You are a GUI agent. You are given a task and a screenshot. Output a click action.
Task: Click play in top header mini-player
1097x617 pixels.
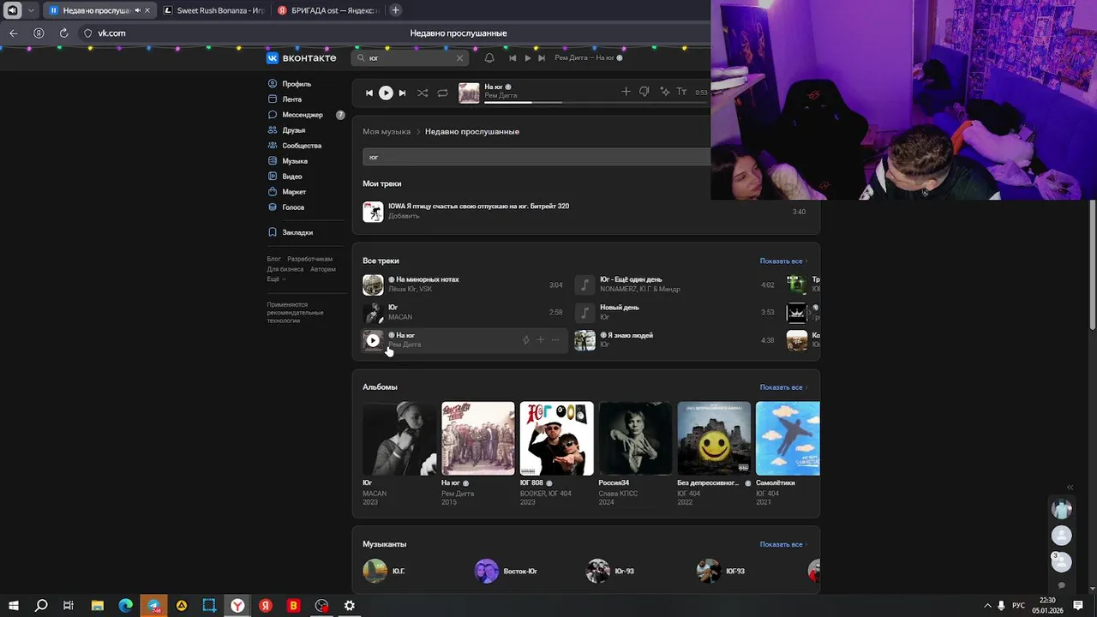(x=527, y=58)
